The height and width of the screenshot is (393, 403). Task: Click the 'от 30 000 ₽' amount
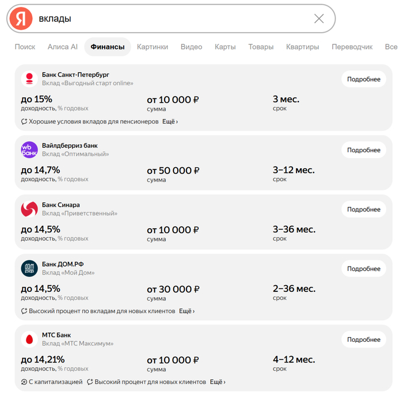click(x=173, y=289)
